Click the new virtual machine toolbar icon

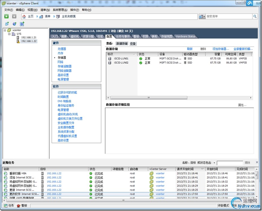pos(7,24)
